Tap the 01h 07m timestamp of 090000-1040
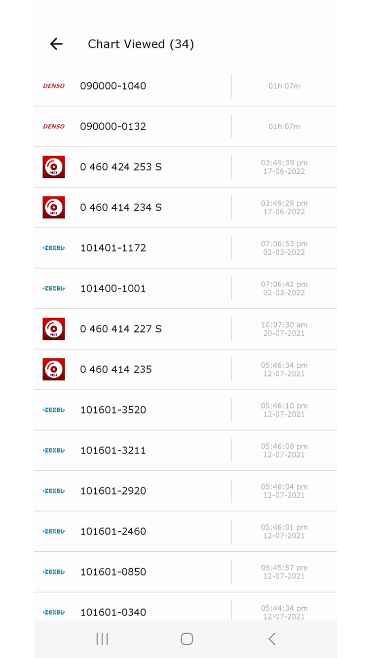The height and width of the screenshot is (658, 371). coord(284,86)
